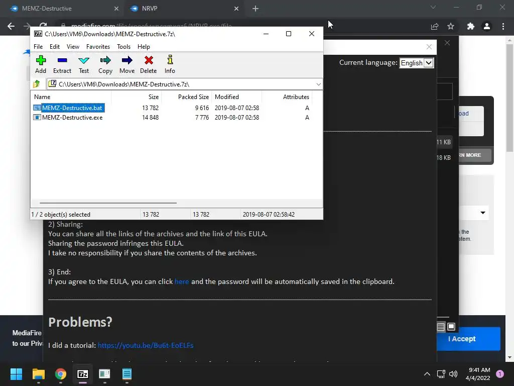Click the LEARN MORE button
This screenshot has width=514, height=386.
475,155
